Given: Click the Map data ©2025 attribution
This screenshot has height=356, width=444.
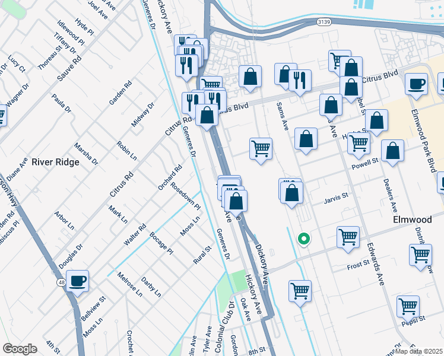Looking at the screenshot, I should tap(419, 351).
